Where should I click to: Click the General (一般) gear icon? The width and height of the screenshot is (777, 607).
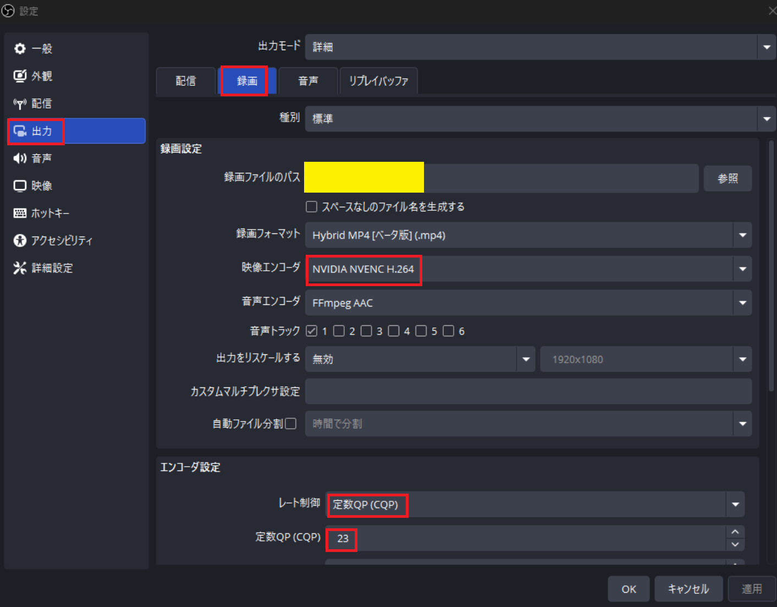pos(20,48)
